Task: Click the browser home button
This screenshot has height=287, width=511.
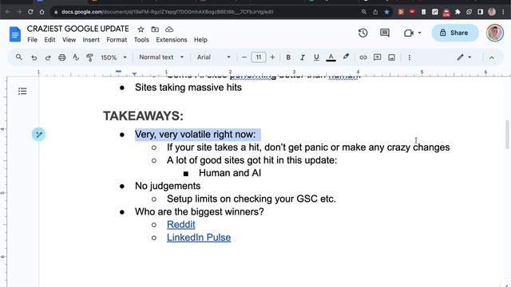Action: [42, 12]
